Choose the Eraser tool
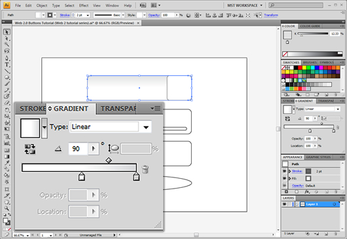 (7, 103)
